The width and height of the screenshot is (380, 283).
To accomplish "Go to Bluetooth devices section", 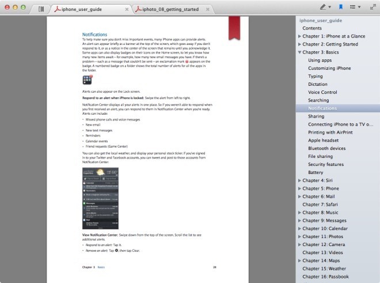I will pos(326,148).
